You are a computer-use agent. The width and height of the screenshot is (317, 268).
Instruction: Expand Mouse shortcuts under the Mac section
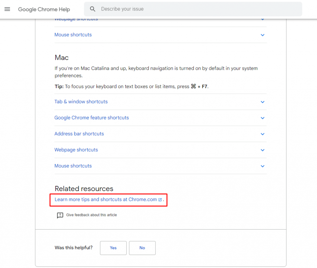pyautogui.click(x=161, y=166)
